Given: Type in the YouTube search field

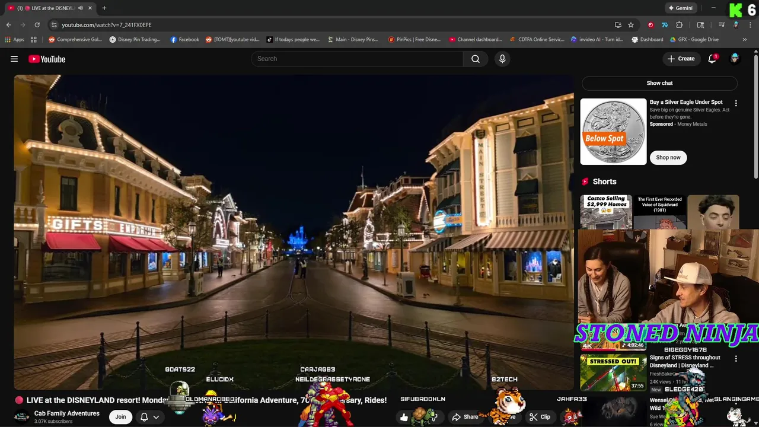Looking at the screenshot, I should point(357,59).
